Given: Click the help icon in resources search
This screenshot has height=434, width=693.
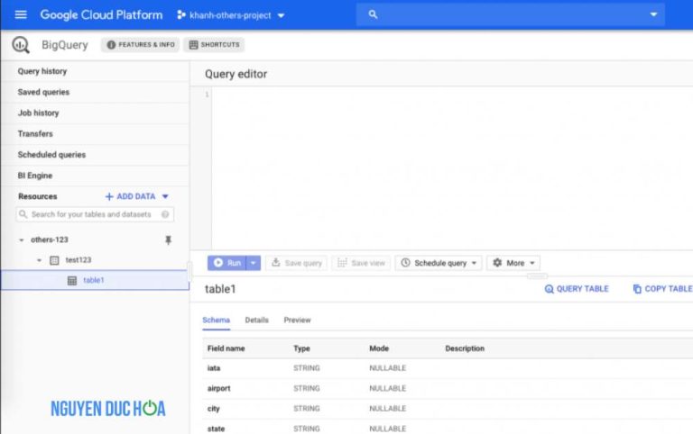Looking at the screenshot, I should click(165, 214).
